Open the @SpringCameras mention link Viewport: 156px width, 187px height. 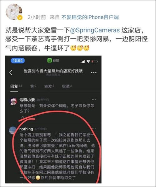click(95, 30)
